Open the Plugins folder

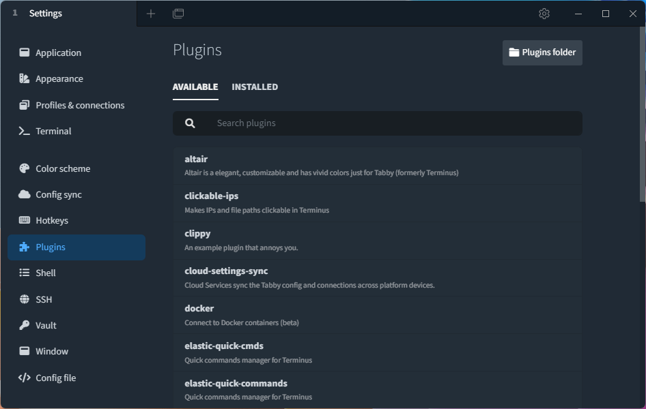(542, 52)
